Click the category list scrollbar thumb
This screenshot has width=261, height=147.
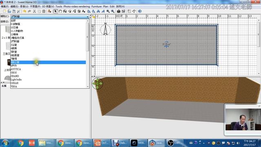click(88, 37)
